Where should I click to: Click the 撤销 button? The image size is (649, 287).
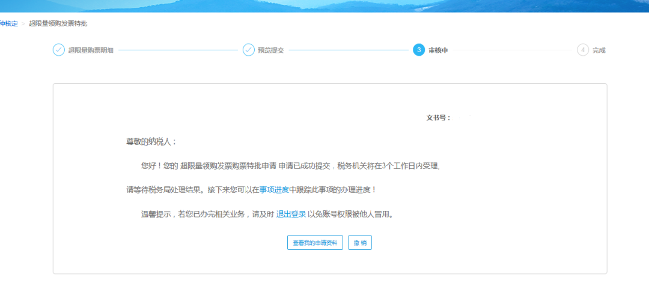tap(360, 243)
